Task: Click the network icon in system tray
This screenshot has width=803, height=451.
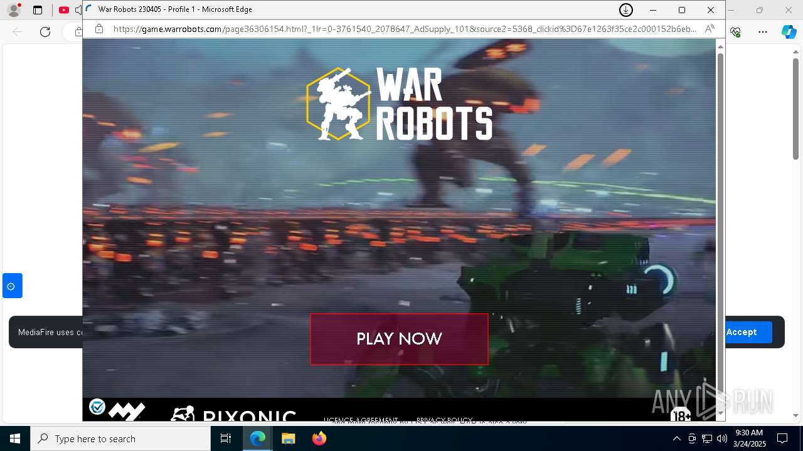Action: click(707, 438)
